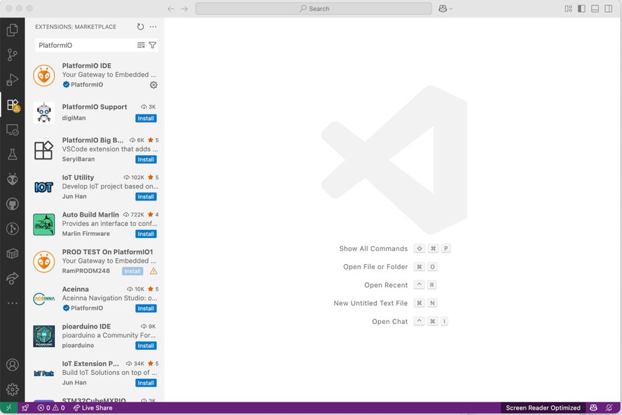Toggle the secondary side bar
Screen dimensions: 622x415
point(609,9)
